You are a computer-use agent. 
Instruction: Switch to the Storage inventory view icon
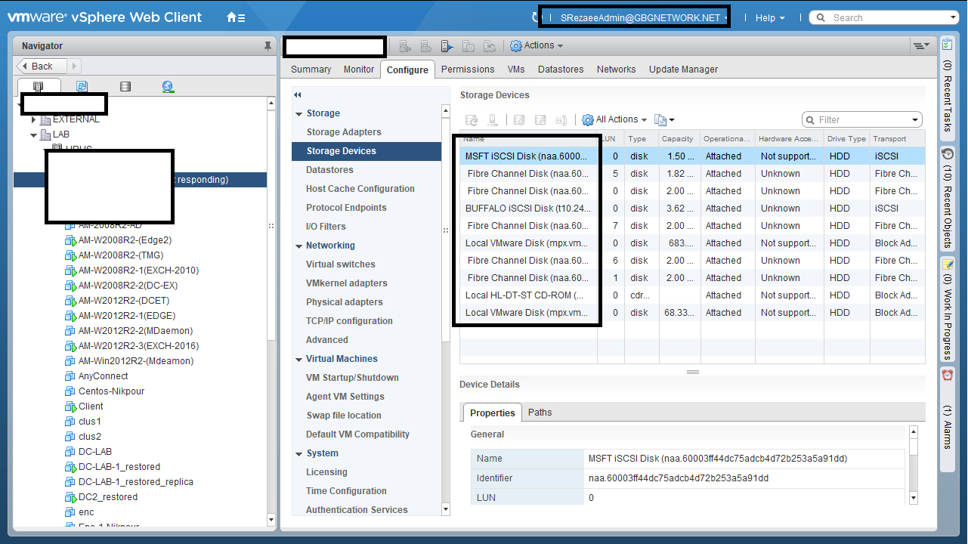(x=125, y=87)
